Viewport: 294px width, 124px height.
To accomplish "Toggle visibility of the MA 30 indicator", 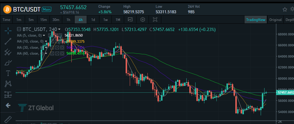I will pos(52,48).
